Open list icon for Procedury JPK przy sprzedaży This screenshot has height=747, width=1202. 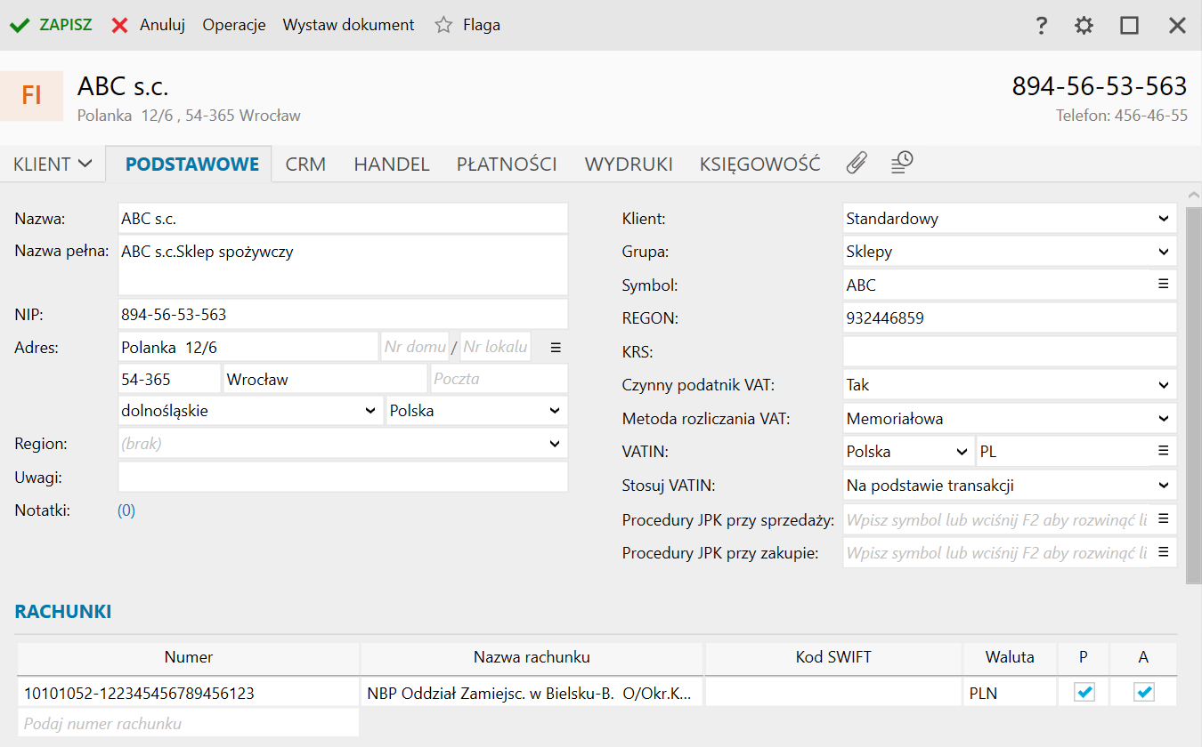[1163, 518]
